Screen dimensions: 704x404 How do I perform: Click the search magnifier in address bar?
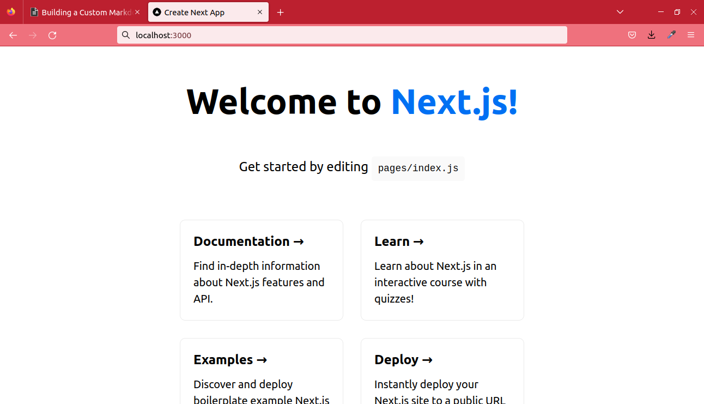point(126,35)
